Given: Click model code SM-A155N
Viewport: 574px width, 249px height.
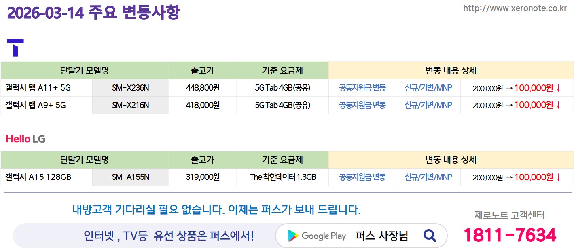Looking at the screenshot, I should [130, 177].
